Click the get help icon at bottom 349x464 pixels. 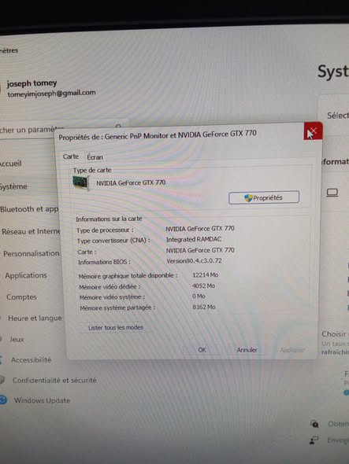tap(314, 424)
